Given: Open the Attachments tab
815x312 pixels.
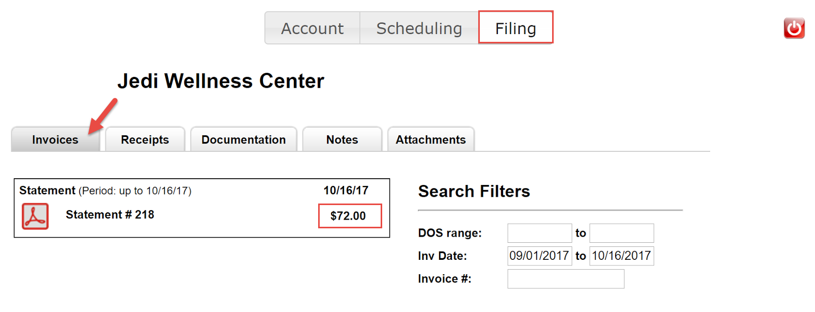Looking at the screenshot, I should [x=431, y=139].
